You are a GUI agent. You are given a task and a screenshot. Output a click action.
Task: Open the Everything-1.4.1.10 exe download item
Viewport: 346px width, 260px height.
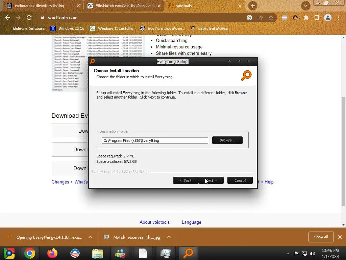(45, 237)
